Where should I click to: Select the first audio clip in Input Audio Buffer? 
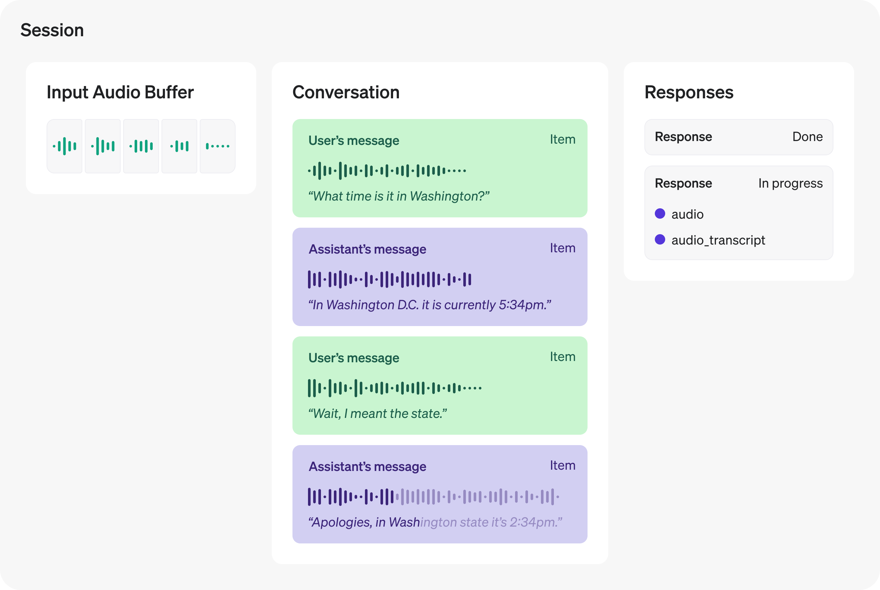pos(65,146)
